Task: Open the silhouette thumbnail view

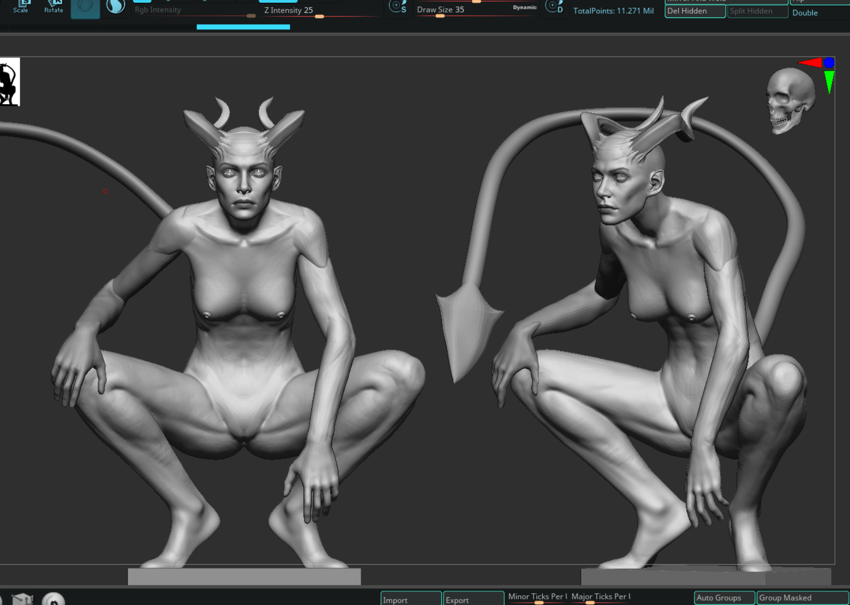Action: (x=9, y=82)
